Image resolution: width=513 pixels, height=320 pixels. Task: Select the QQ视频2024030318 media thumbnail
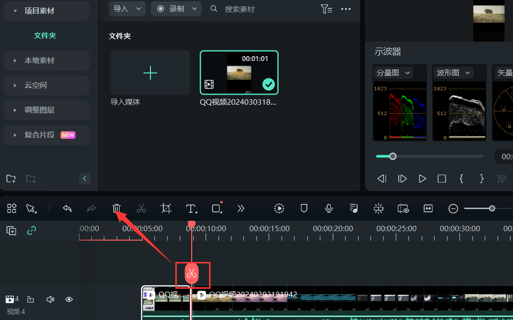pyautogui.click(x=239, y=72)
